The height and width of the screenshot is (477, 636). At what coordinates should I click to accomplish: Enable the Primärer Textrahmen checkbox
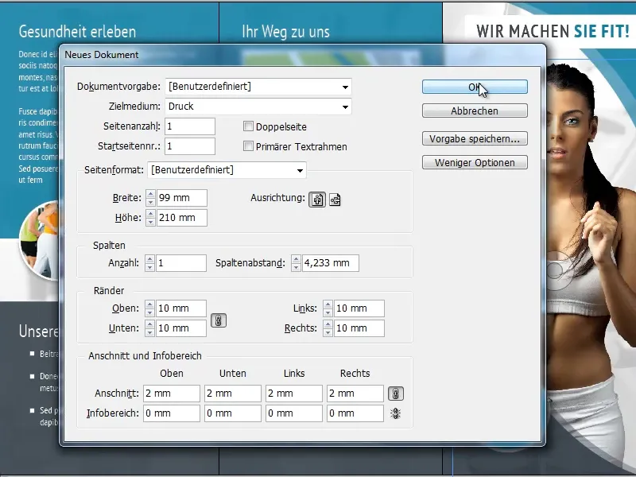coord(248,146)
